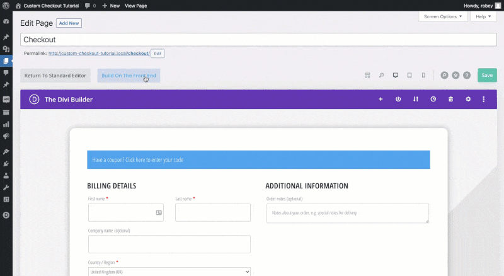Image resolution: width=504 pixels, height=276 pixels.
Task: Click the Order notes textarea
Action: pos(348,213)
